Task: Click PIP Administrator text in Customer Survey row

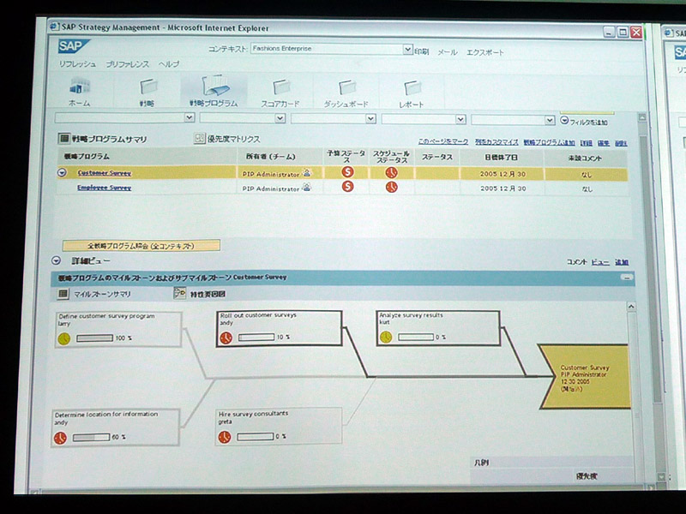Action: click(x=271, y=174)
